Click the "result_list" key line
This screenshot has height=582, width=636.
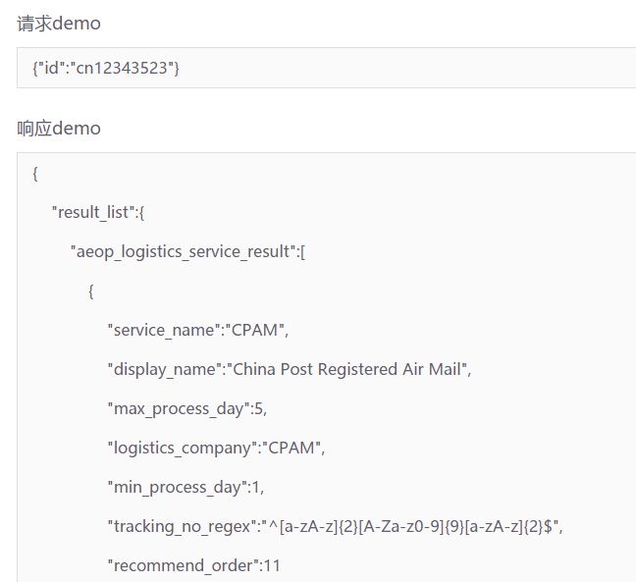coord(98,212)
